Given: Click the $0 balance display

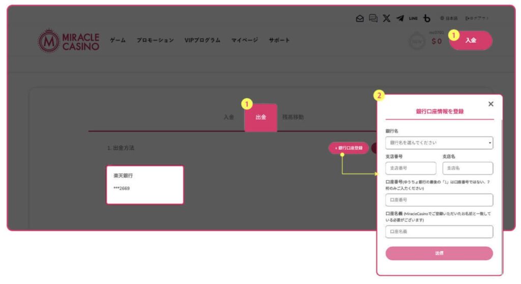Looking at the screenshot, I should coord(437,42).
